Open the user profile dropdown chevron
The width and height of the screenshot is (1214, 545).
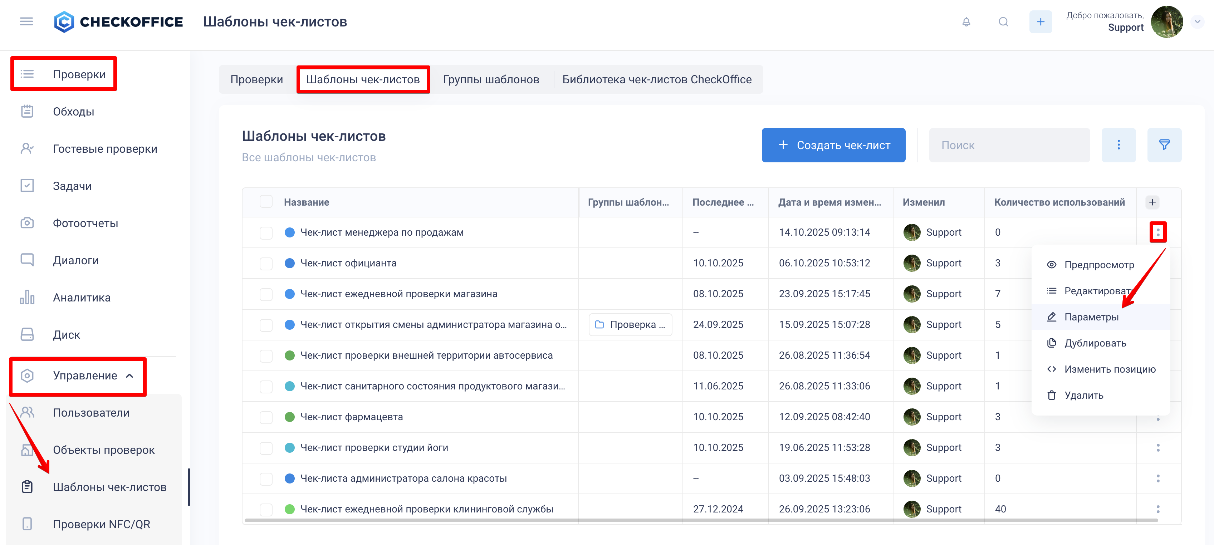(x=1197, y=22)
